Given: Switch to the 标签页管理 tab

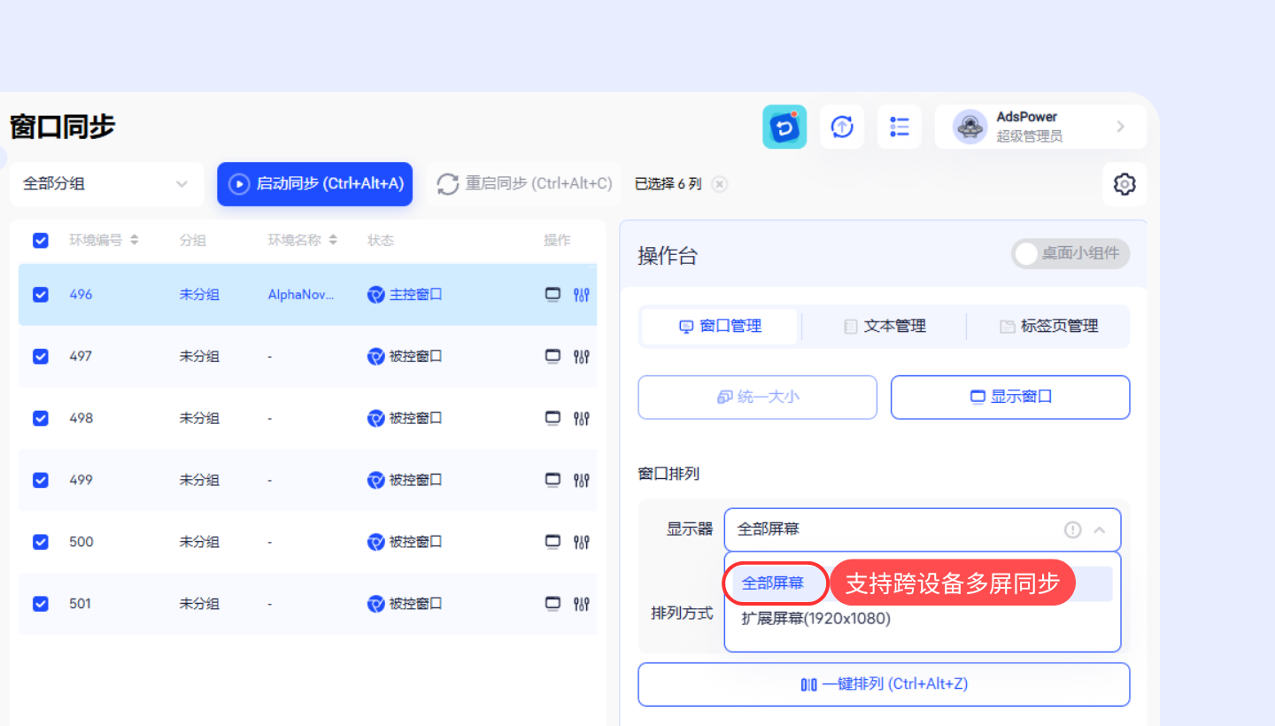Looking at the screenshot, I should click(1048, 326).
